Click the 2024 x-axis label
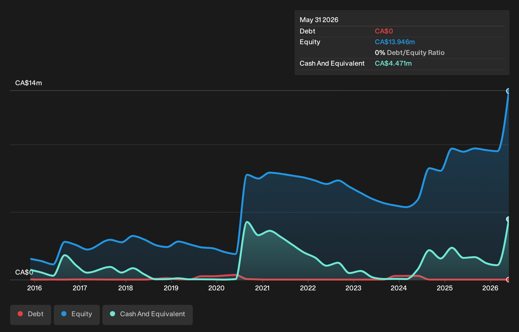 [399, 288]
